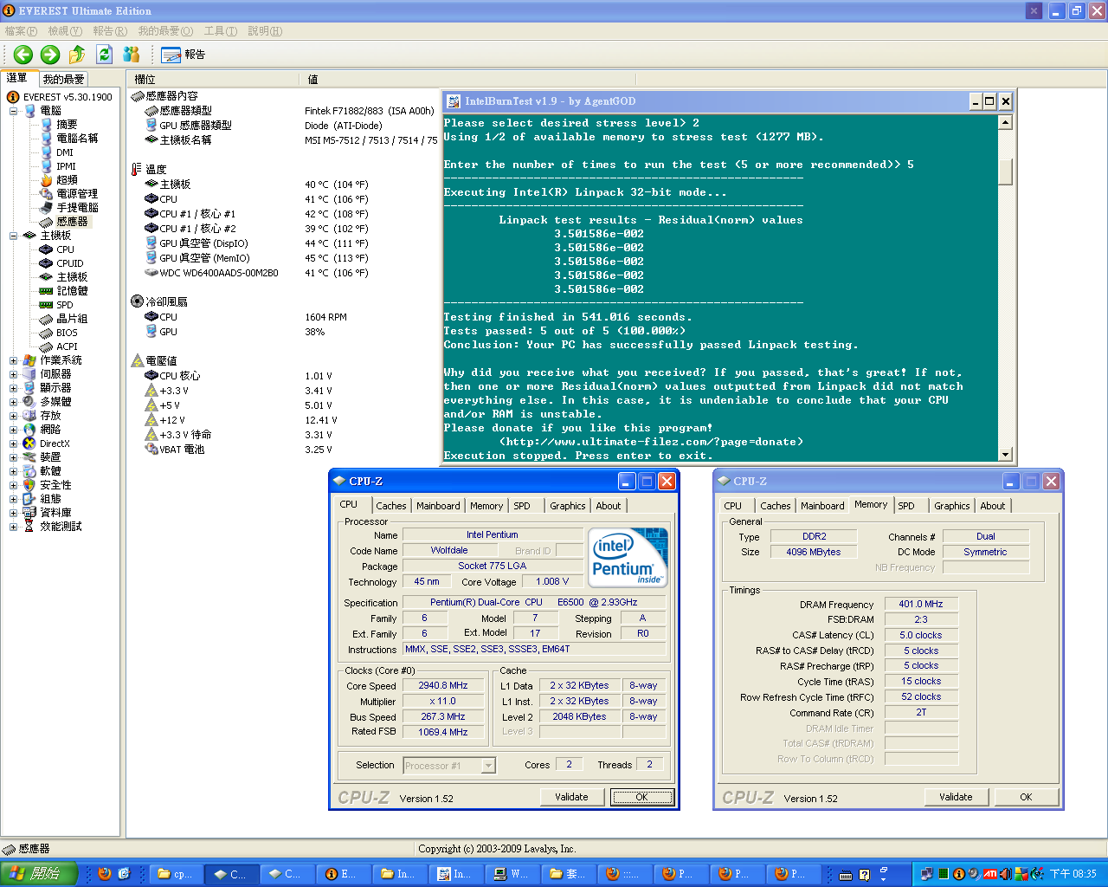Click the green Back arrow in EVEREST toolbar
The image size is (1108, 887).
click(x=23, y=55)
